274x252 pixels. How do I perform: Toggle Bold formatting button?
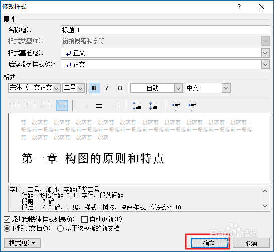pos(94,88)
